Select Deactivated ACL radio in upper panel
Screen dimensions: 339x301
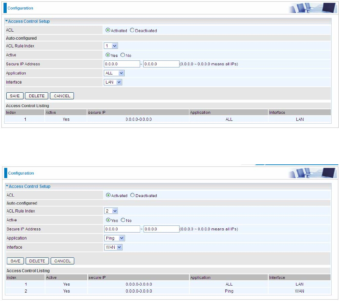pos(132,30)
